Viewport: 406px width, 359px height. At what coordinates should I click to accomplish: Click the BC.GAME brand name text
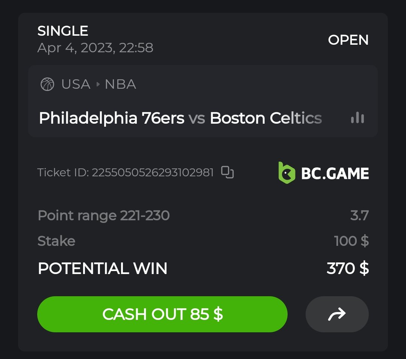335,173
